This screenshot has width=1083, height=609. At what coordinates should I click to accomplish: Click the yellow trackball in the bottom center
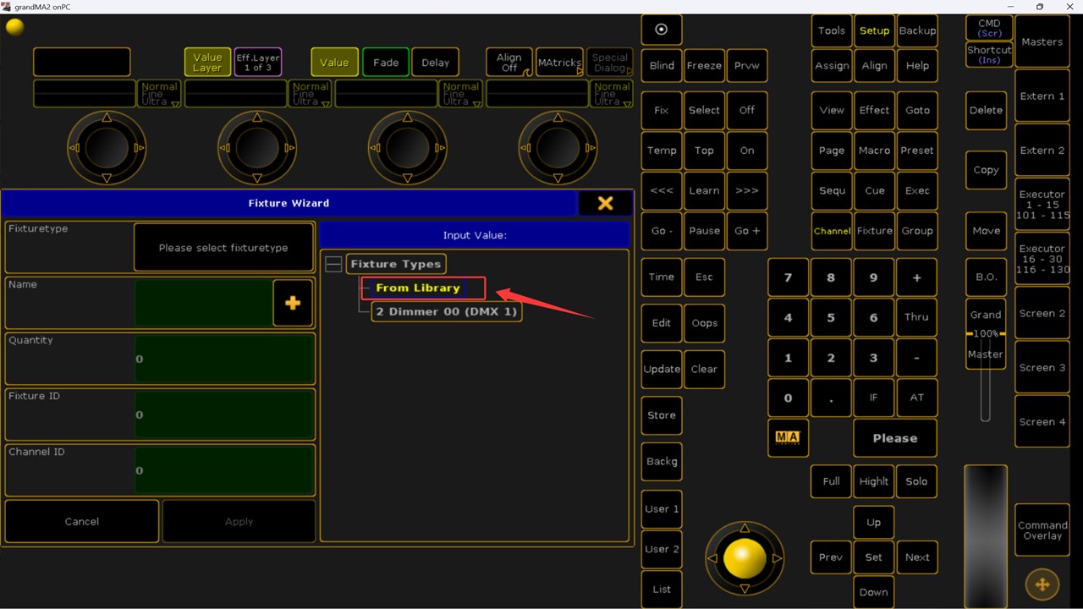coord(745,558)
